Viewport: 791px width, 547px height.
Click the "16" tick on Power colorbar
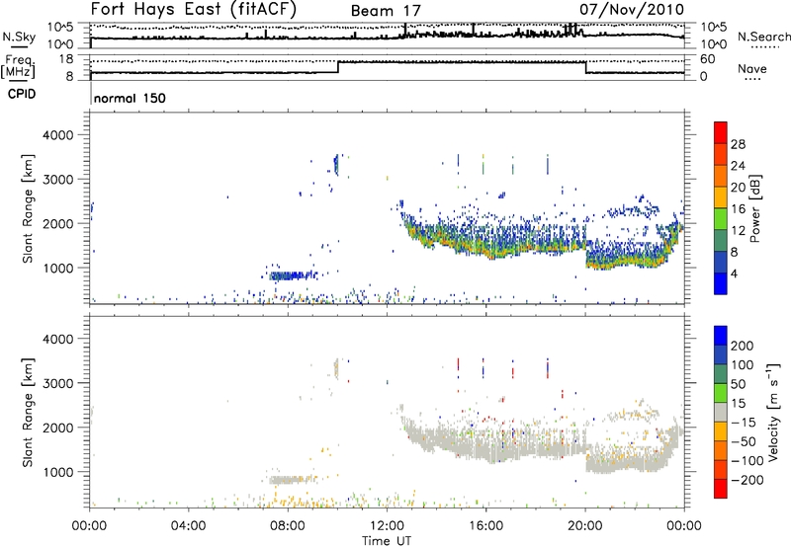[x=738, y=209]
